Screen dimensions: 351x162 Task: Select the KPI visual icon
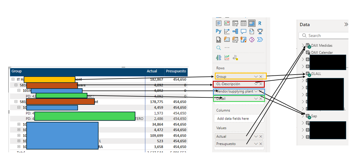227,23
